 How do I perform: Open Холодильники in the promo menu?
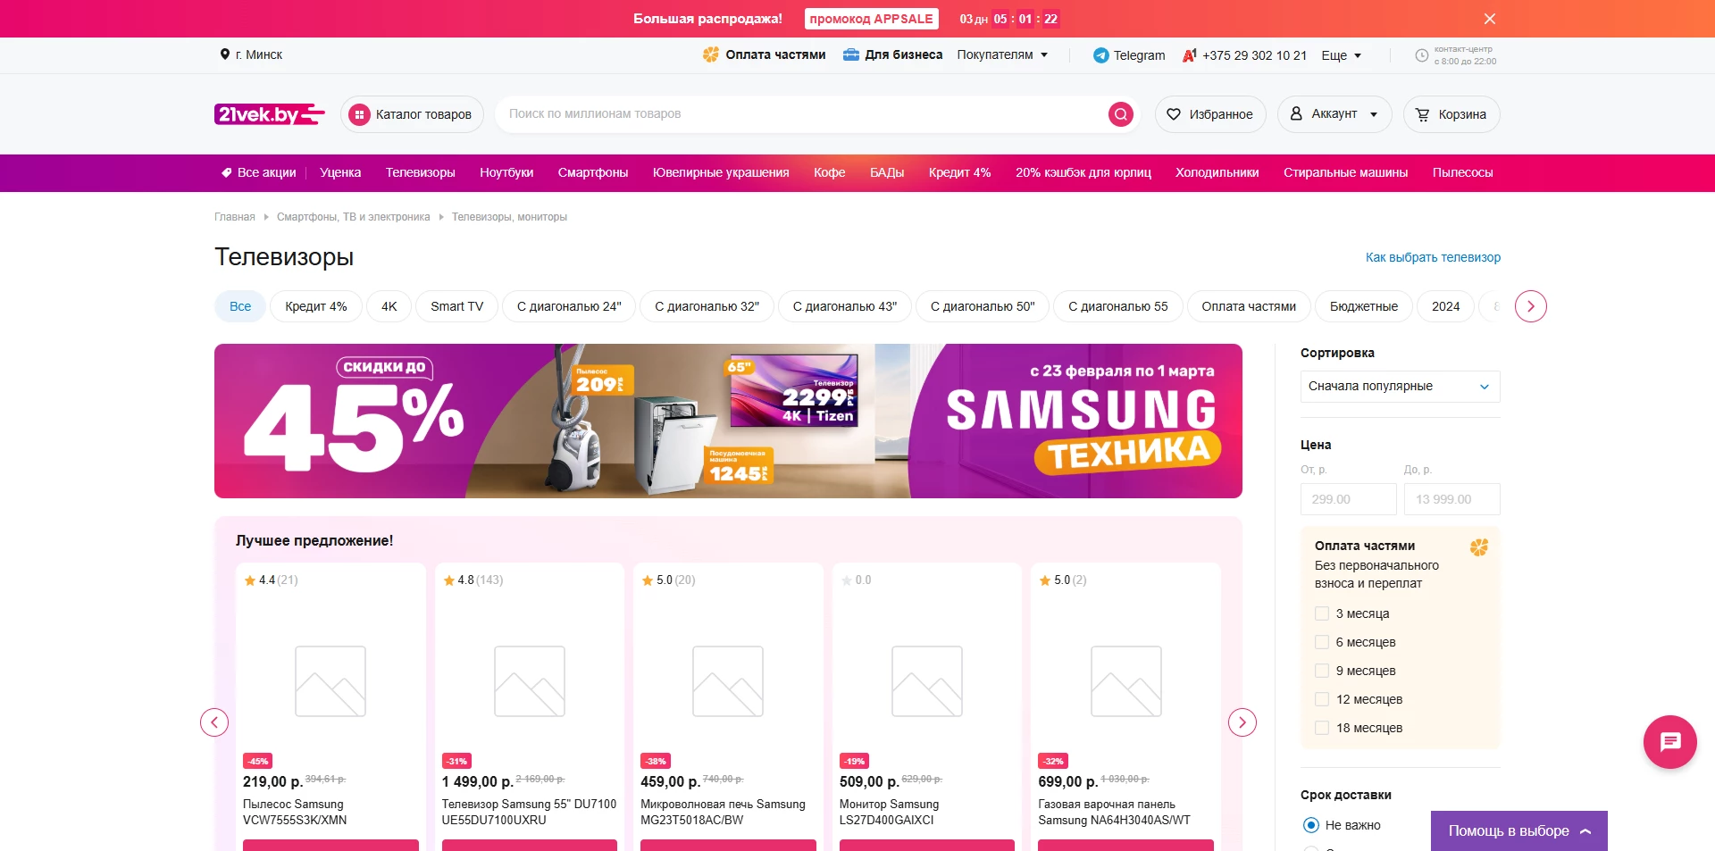pyautogui.click(x=1217, y=172)
